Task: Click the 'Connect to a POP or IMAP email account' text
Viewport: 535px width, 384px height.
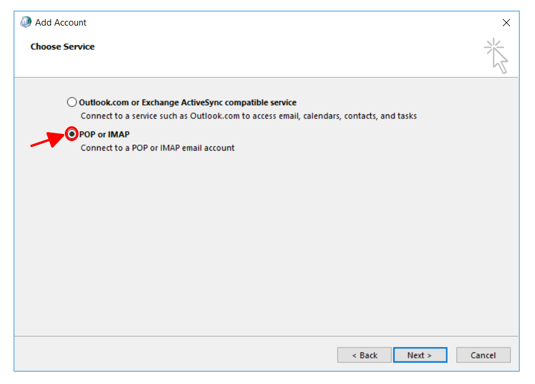Action: tap(157, 148)
